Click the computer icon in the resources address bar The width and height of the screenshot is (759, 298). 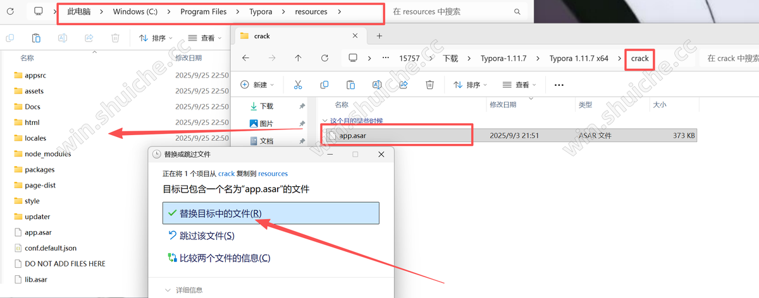click(39, 11)
